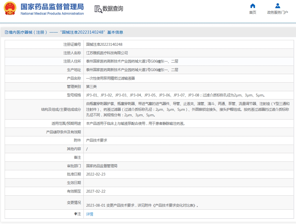Click the document icon before 境内医疗器械

(6, 32)
